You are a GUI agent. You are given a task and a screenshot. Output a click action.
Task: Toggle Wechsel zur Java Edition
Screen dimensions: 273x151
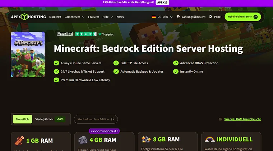(x=96, y=119)
